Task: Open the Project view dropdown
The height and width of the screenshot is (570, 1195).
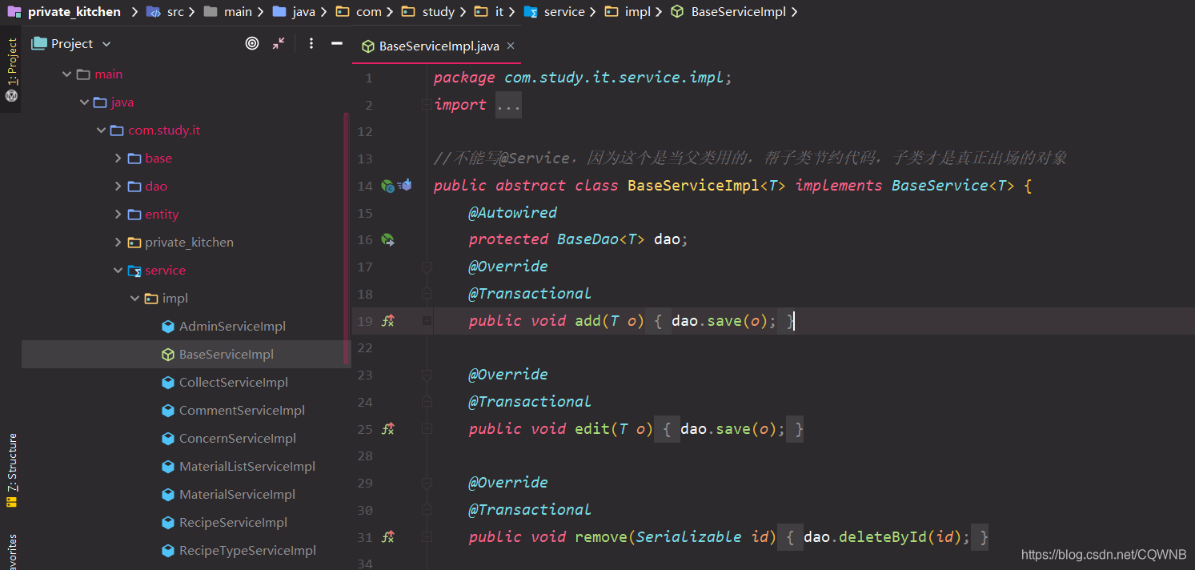Action: (x=106, y=44)
